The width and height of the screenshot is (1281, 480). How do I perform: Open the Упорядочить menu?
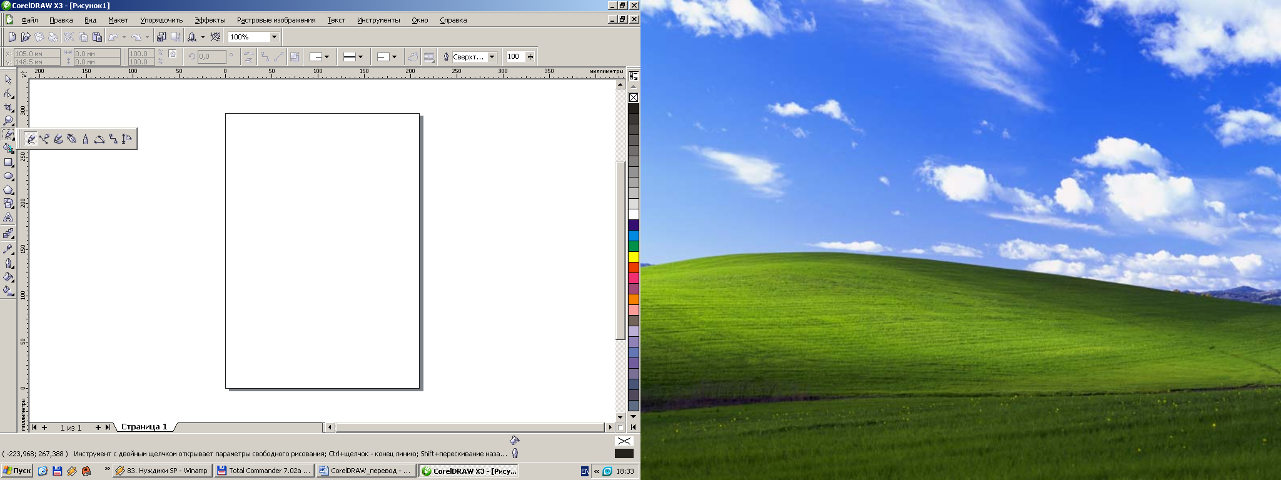(161, 20)
